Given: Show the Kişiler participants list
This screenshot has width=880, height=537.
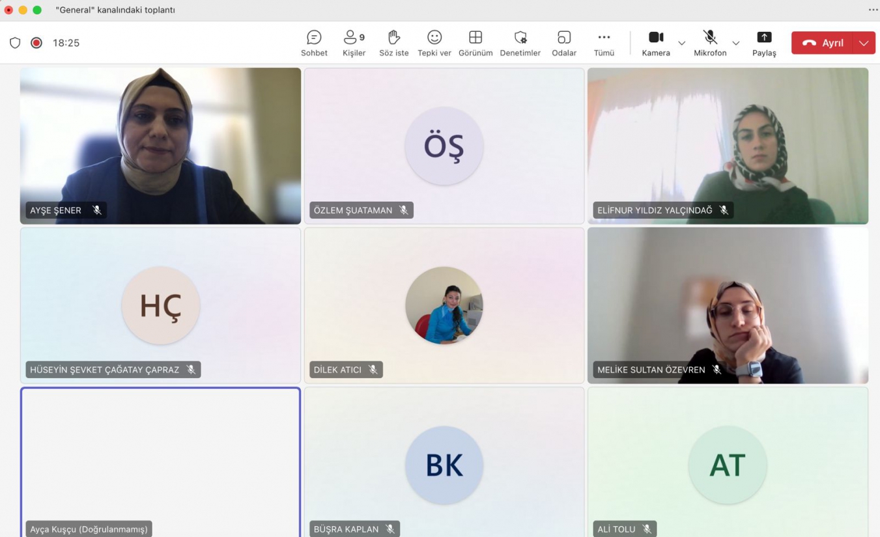Looking at the screenshot, I should [x=354, y=43].
